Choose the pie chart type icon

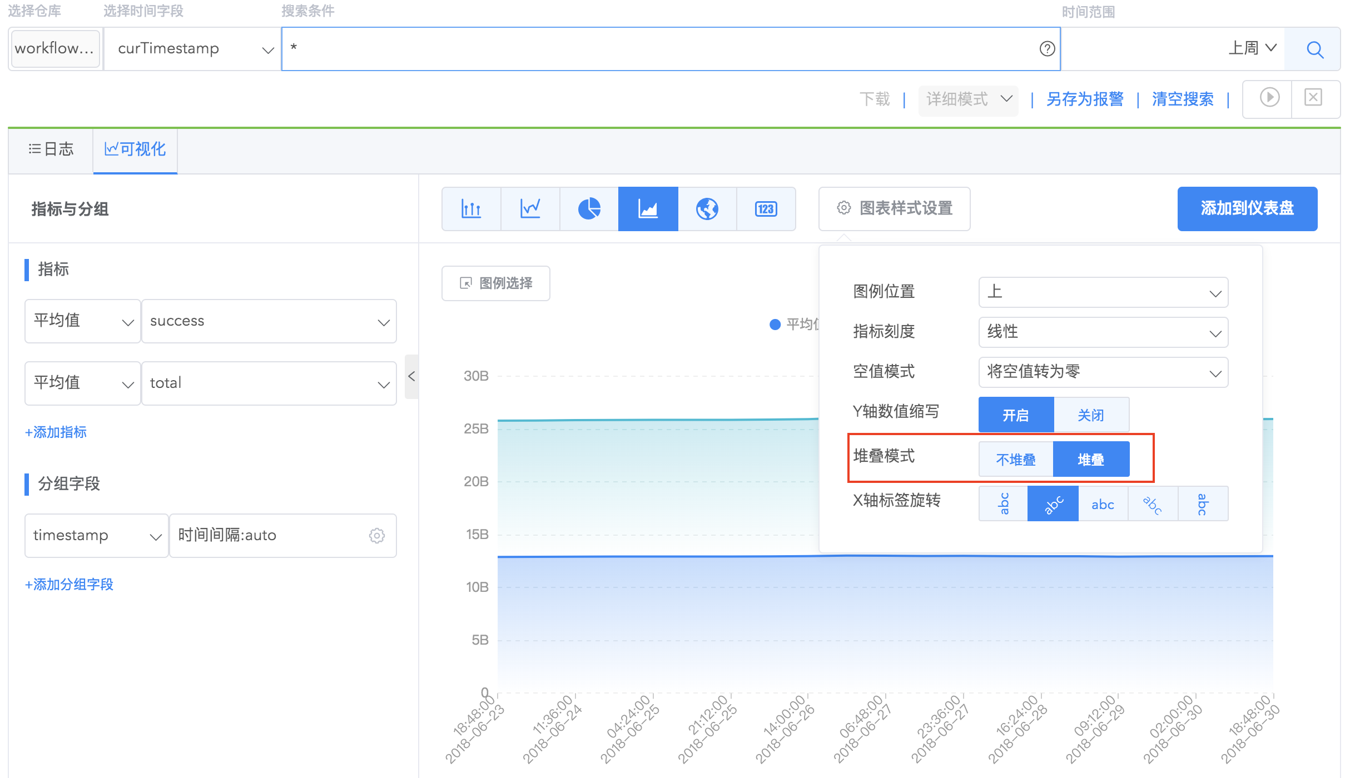(x=589, y=208)
